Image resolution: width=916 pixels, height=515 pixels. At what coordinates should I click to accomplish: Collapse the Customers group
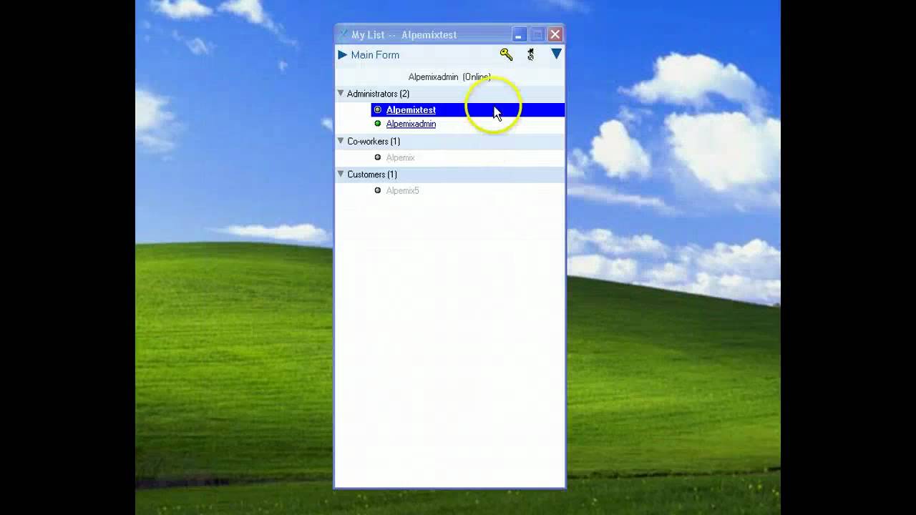click(341, 174)
